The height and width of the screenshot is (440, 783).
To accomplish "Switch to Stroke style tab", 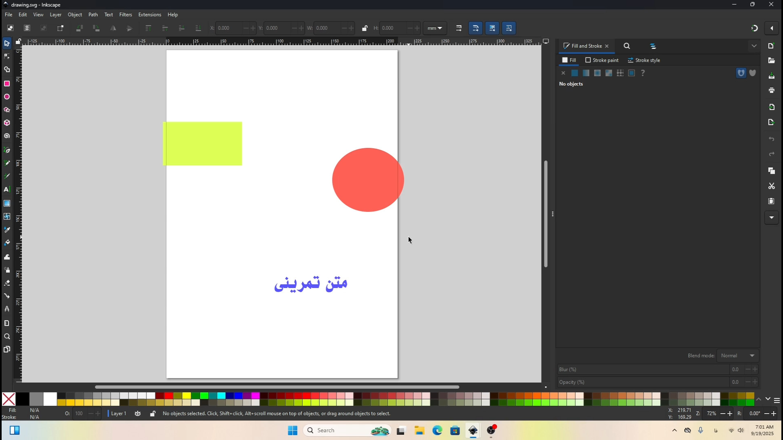I will click(x=644, y=60).
